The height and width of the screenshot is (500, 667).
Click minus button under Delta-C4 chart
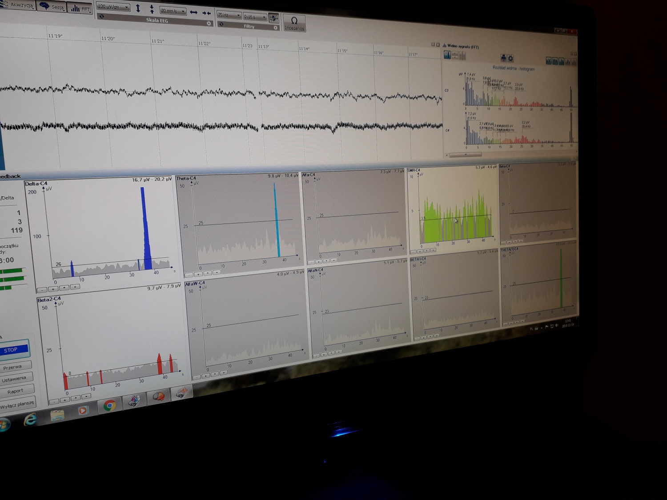42,290
